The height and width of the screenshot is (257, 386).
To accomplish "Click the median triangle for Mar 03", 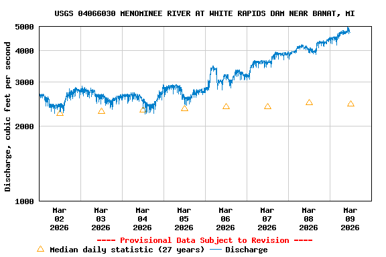I will tap(101, 111).
